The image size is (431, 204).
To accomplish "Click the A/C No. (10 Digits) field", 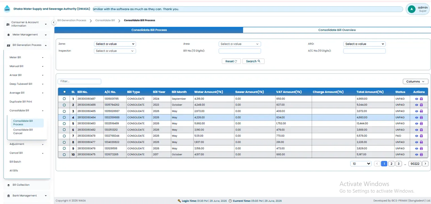I will tap(364, 51).
